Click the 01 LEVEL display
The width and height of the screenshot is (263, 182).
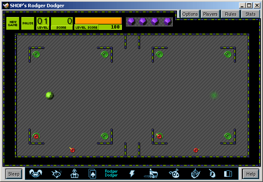point(43,23)
